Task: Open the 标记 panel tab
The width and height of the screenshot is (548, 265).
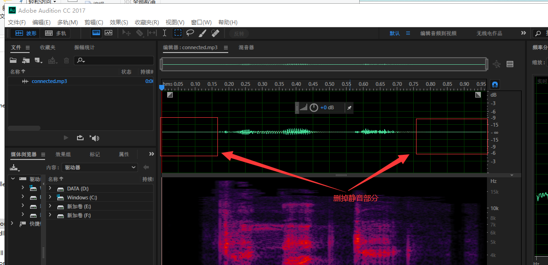Action: pos(95,154)
